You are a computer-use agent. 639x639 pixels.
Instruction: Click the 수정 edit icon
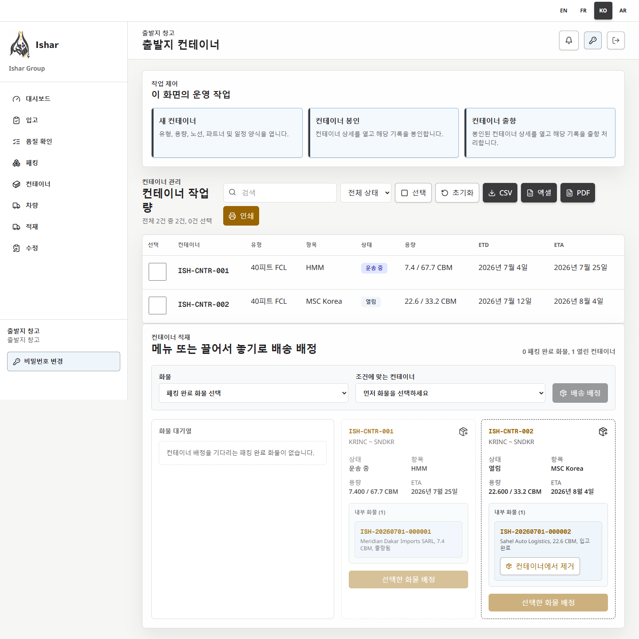(16, 248)
